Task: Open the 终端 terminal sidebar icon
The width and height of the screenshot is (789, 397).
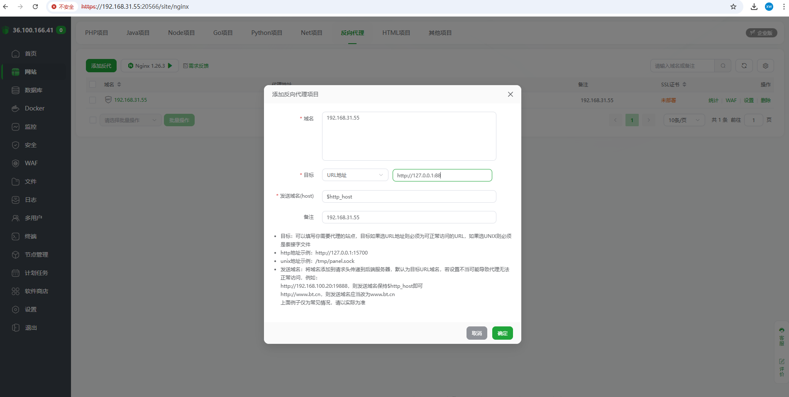Action: [x=31, y=236]
